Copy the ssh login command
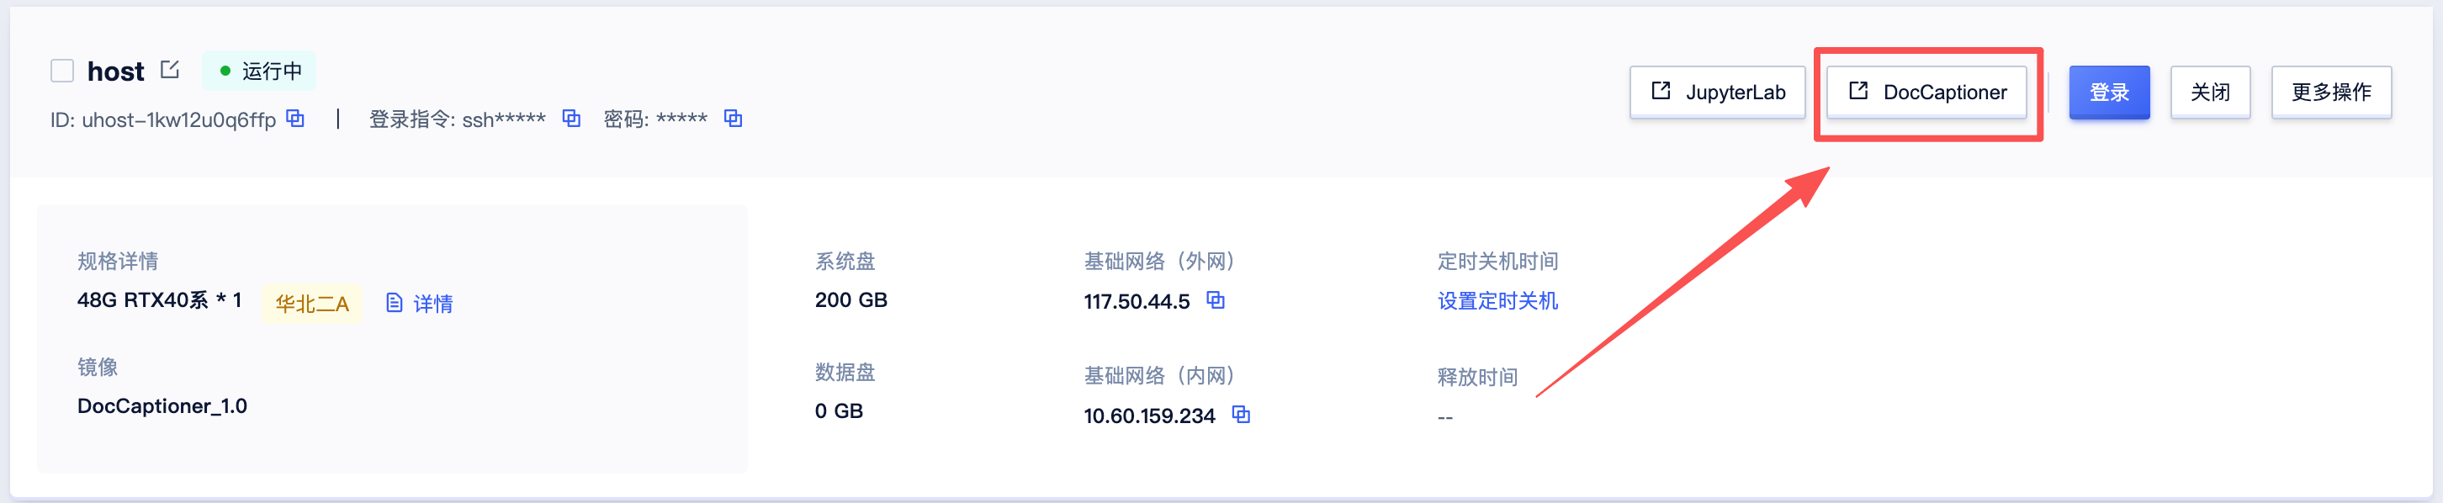Screen dimensions: 2443x503 [x=571, y=119]
